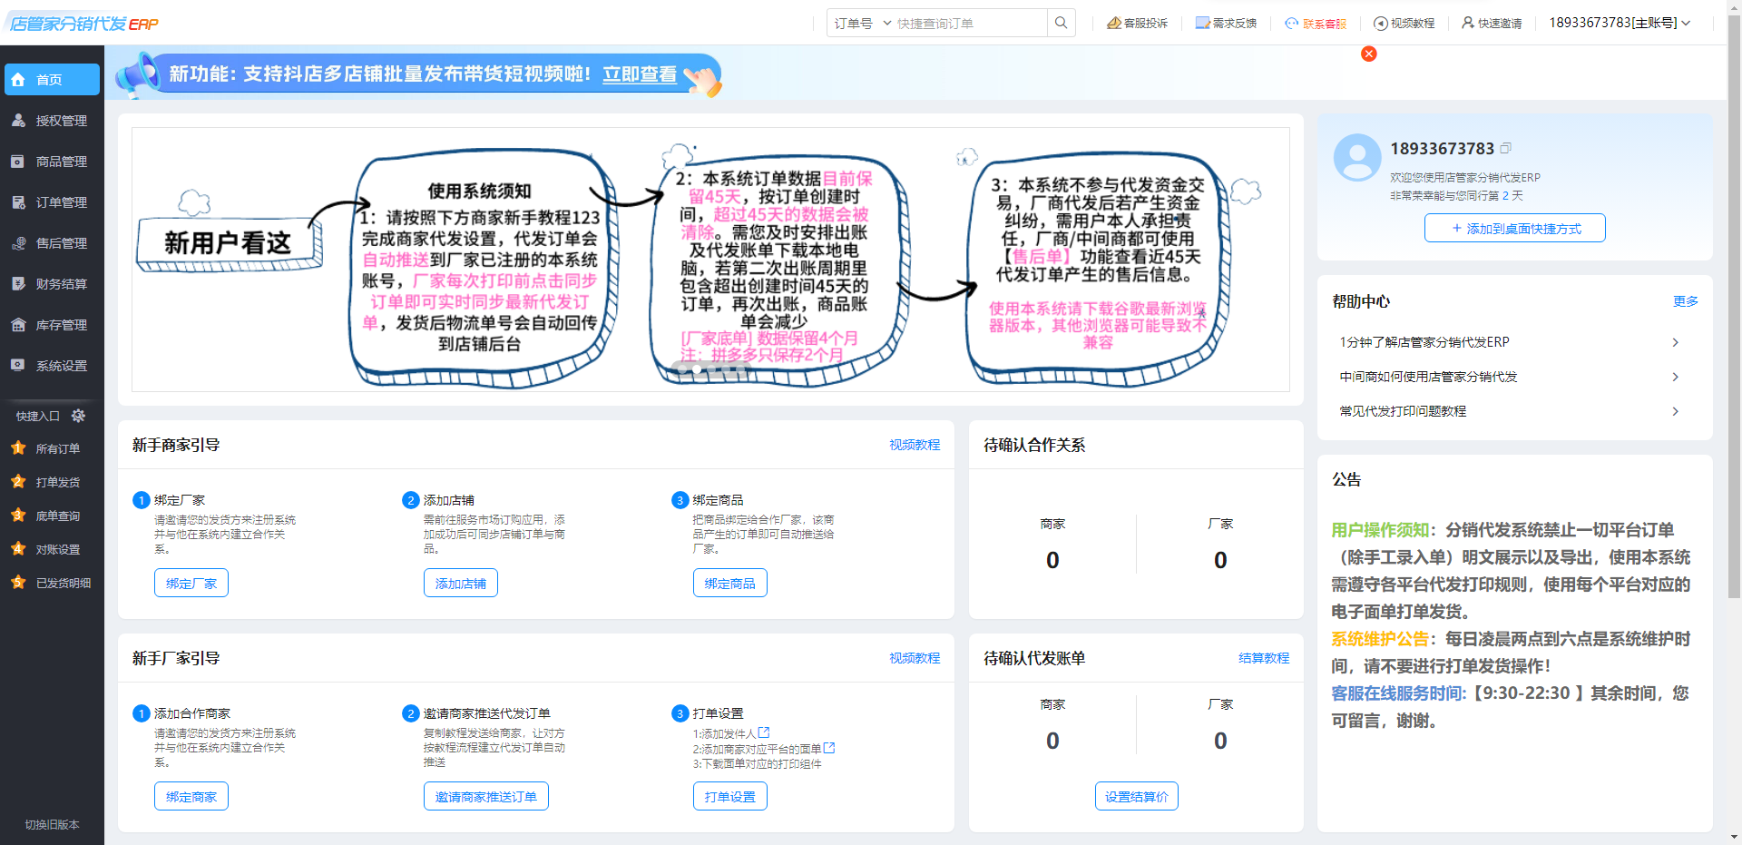Click 添加到桌面快捷方式 button

[1514, 229]
